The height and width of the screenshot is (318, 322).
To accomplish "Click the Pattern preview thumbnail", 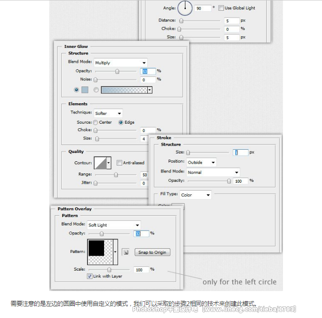I will coord(100,252).
